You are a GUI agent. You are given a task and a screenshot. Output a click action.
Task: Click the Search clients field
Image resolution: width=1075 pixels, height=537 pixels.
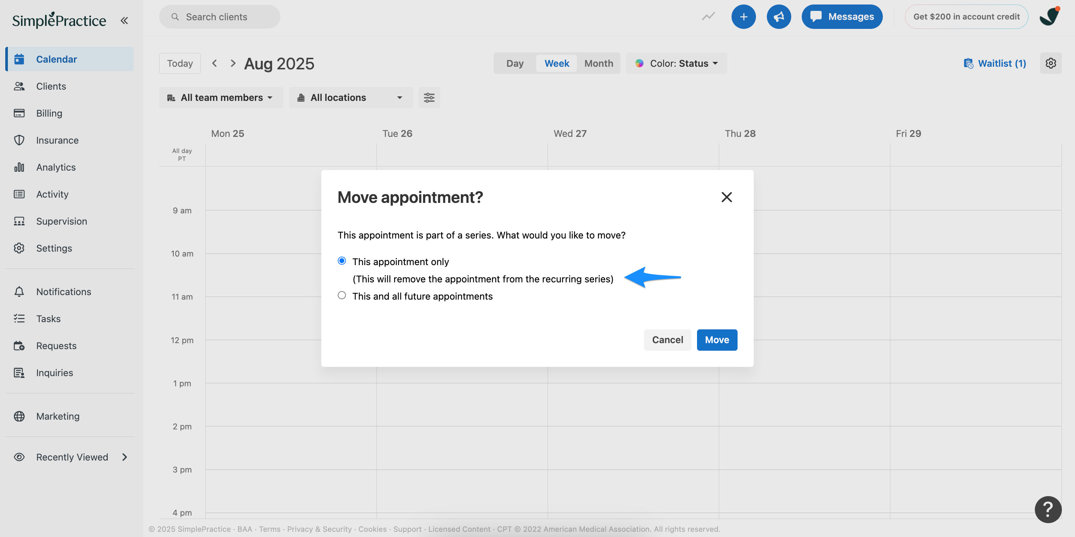pyautogui.click(x=220, y=16)
